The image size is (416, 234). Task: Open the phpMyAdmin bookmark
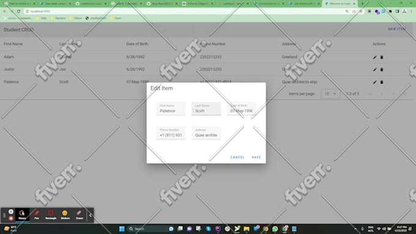pos(96,18)
